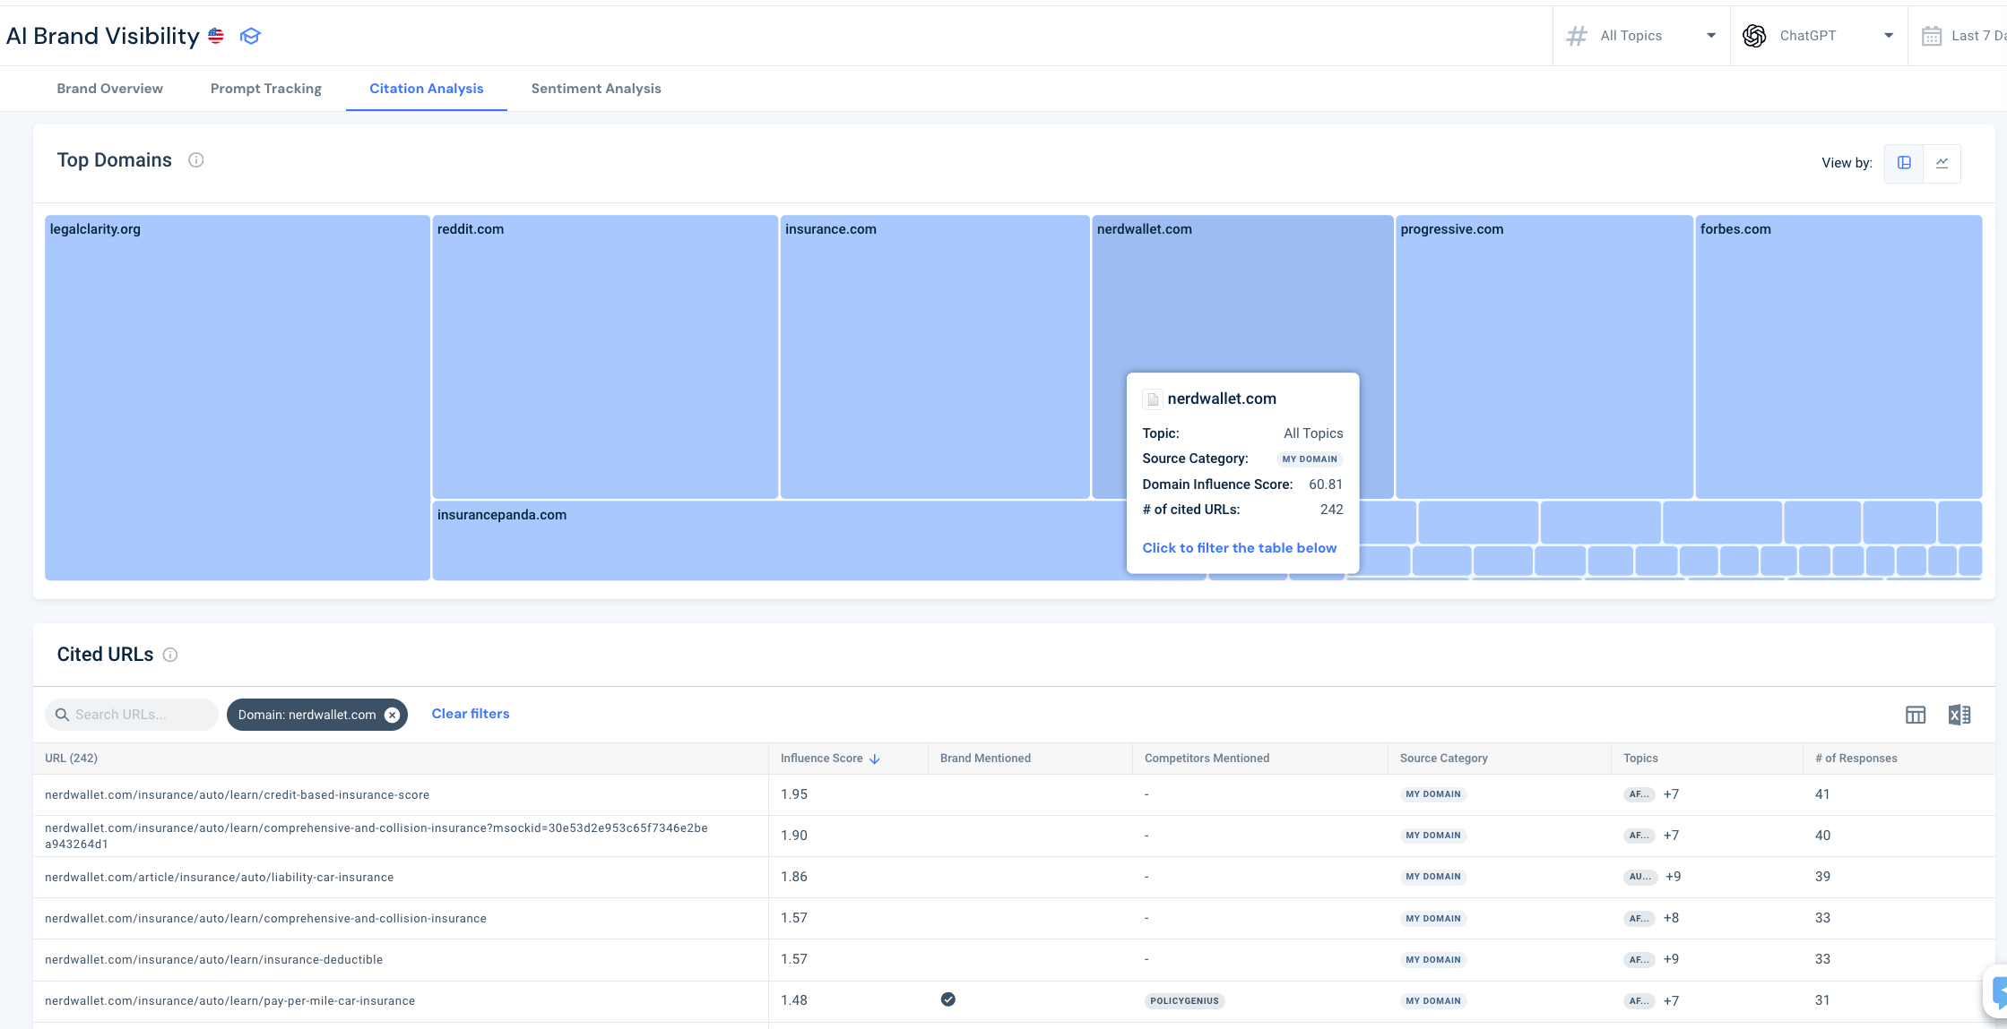Image resolution: width=2007 pixels, height=1029 pixels.
Task: Click the hashtag topics icon
Action: tap(1577, 36)
